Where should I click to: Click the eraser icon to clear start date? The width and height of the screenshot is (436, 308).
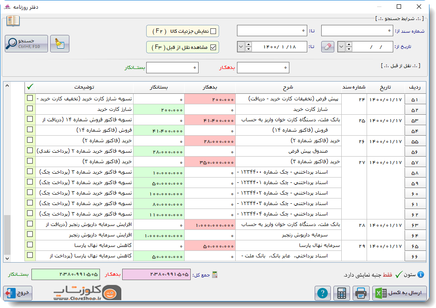pyautogui.click(x=328, y=47)
